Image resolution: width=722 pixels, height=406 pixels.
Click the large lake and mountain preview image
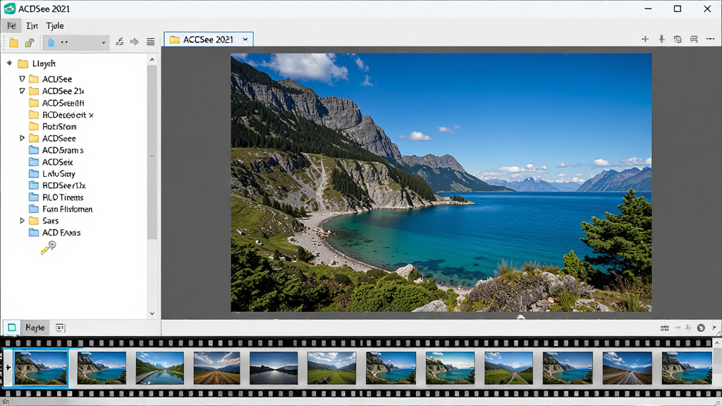click(441, 183)
